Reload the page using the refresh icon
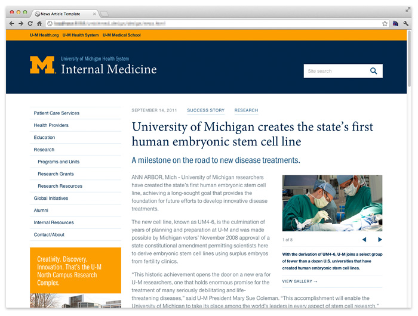Image resolution: width=418 pixels, height=316 pixels. click(30, 24)
